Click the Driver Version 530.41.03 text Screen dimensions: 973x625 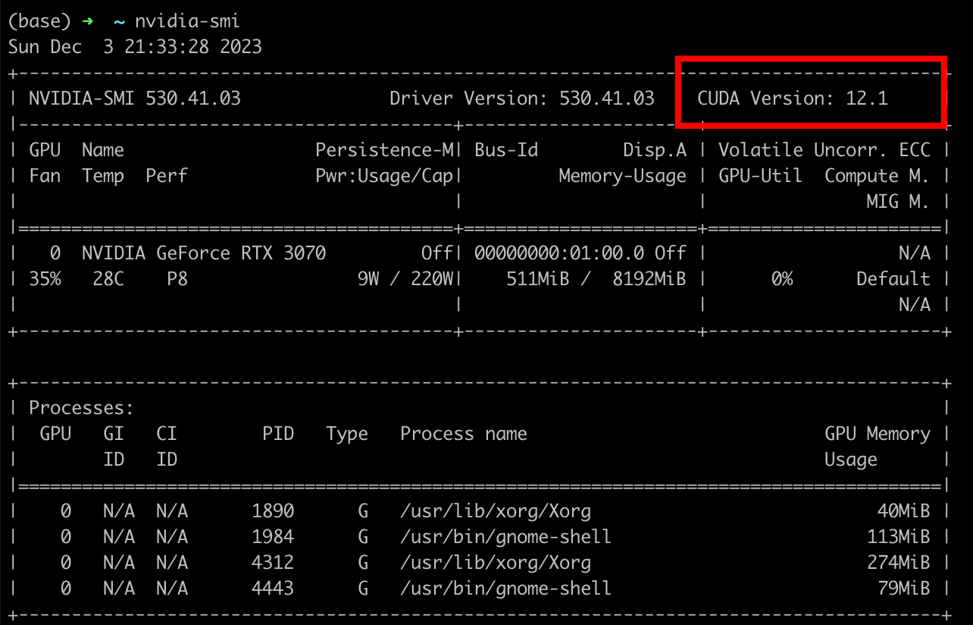(521, 99)
